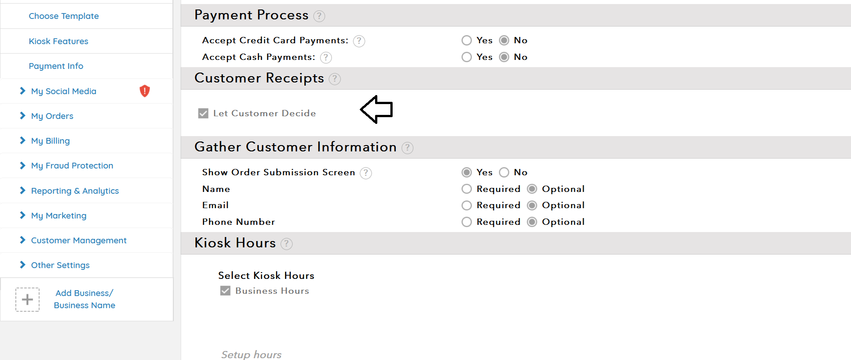The height and width of the screenshot is (360, 851).
Task: Expand Reporting & Analytics in the sidebar
Action: tap(75, 191)
